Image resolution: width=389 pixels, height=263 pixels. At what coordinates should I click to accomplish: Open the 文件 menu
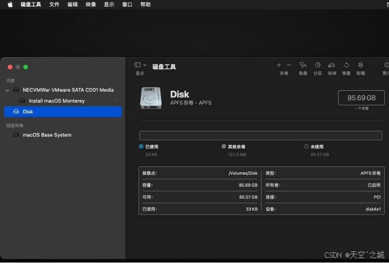point(54,4)
